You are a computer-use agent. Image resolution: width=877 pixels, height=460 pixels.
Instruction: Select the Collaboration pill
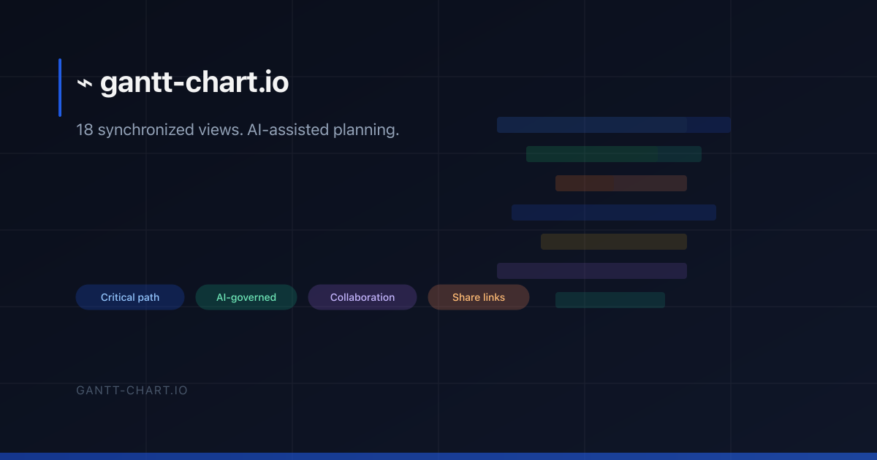click(362, 297)
